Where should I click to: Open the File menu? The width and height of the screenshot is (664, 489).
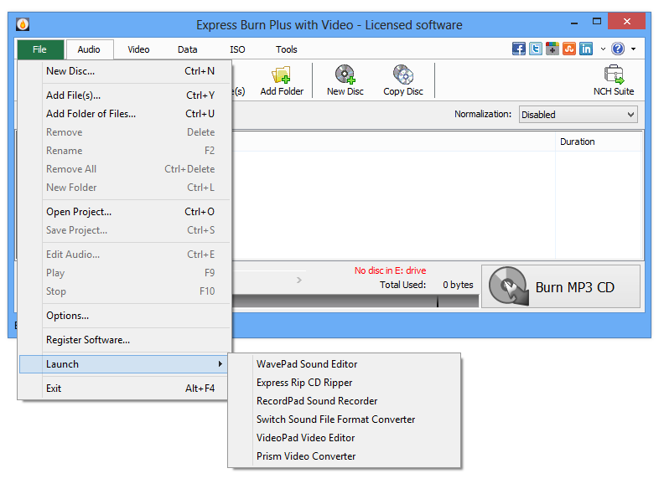coord(40,49)
